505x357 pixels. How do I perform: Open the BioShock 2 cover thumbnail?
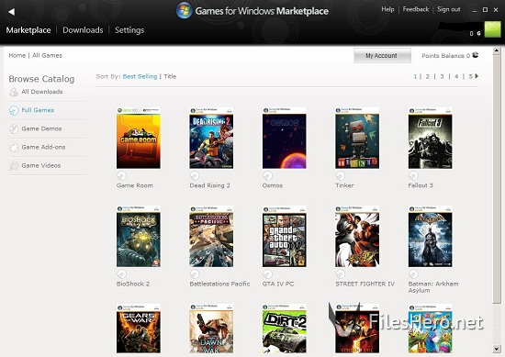139,236
